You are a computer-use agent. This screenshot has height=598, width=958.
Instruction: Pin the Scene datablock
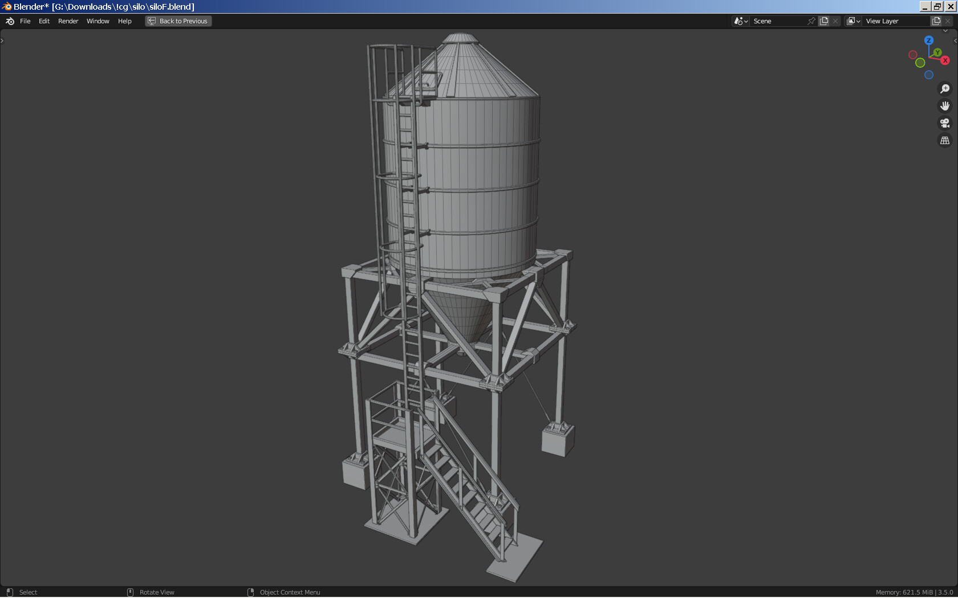point(810,21)
